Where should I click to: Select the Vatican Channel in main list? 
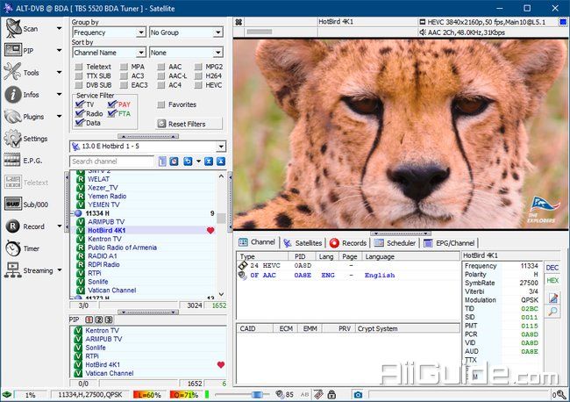point(111,291)
